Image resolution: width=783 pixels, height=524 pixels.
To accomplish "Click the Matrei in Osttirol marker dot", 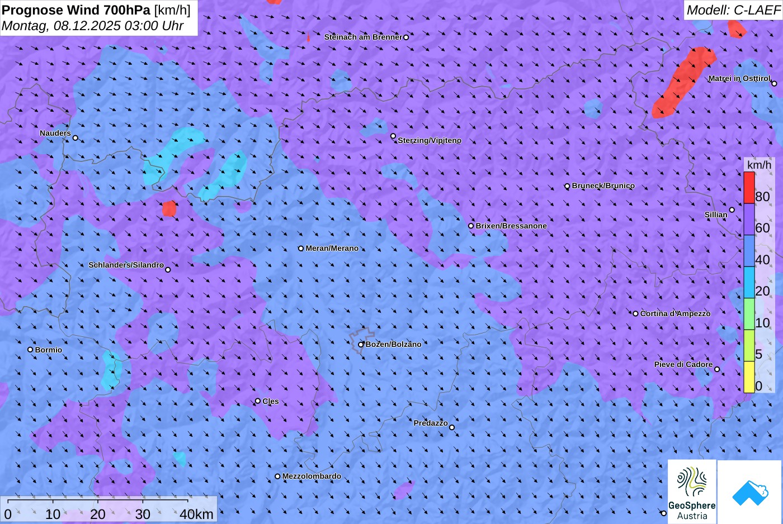I will point(774,84).
